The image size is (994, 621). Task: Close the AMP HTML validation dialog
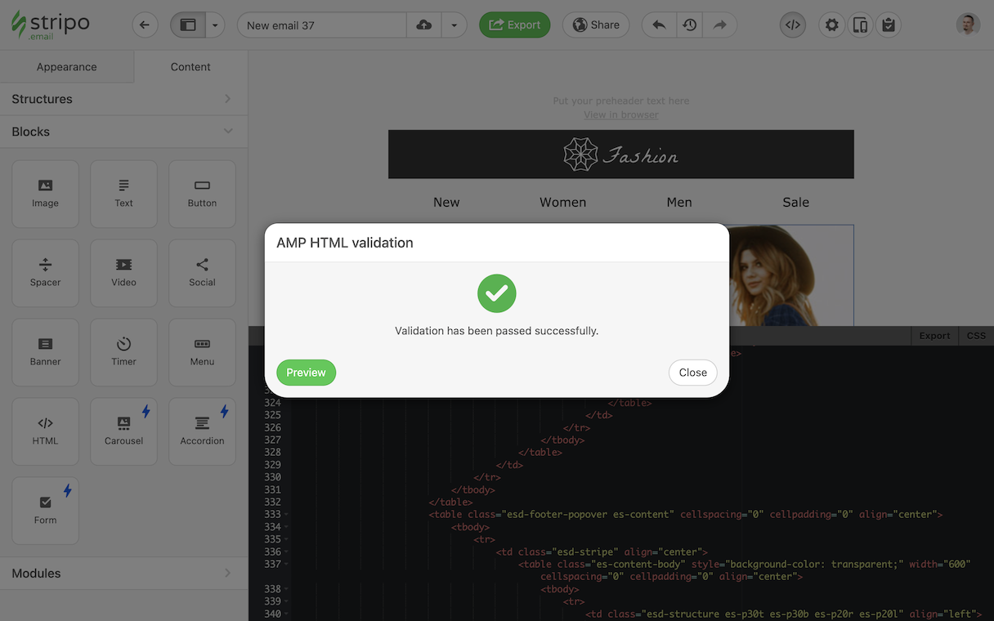pos(692,373)
